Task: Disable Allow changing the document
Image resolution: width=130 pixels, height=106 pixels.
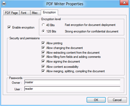Action: 43,48
